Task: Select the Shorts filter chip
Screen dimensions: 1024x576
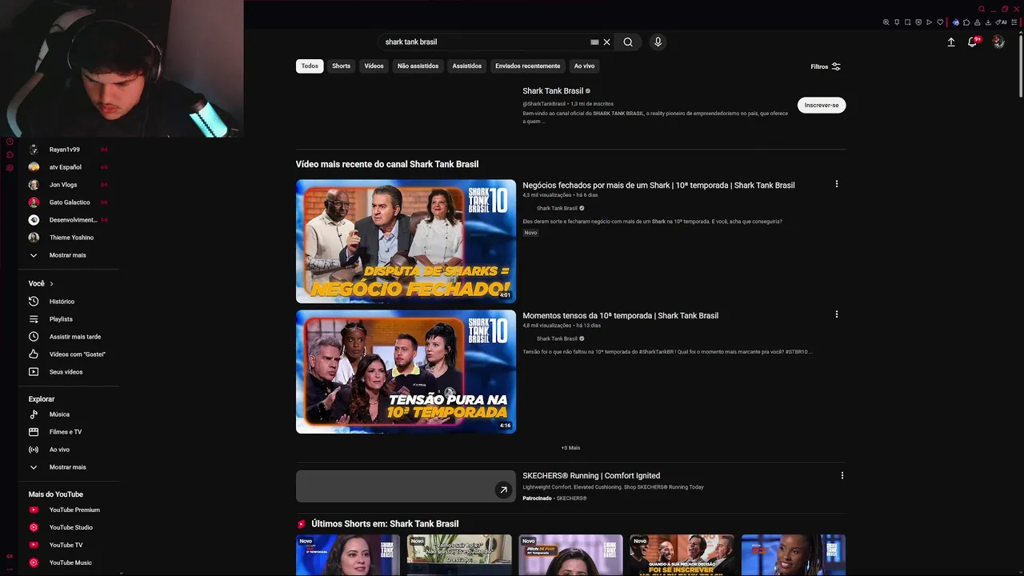Action: click(x=342, y=66)
